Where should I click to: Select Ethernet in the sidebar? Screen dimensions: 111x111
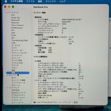pos(15,23)
